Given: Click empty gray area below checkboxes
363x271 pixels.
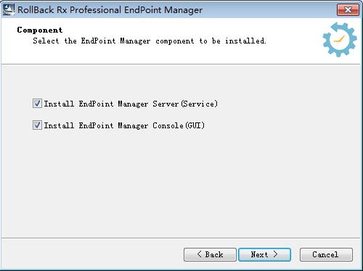Looking at the screenshot, I should click(x=181, y=183).
